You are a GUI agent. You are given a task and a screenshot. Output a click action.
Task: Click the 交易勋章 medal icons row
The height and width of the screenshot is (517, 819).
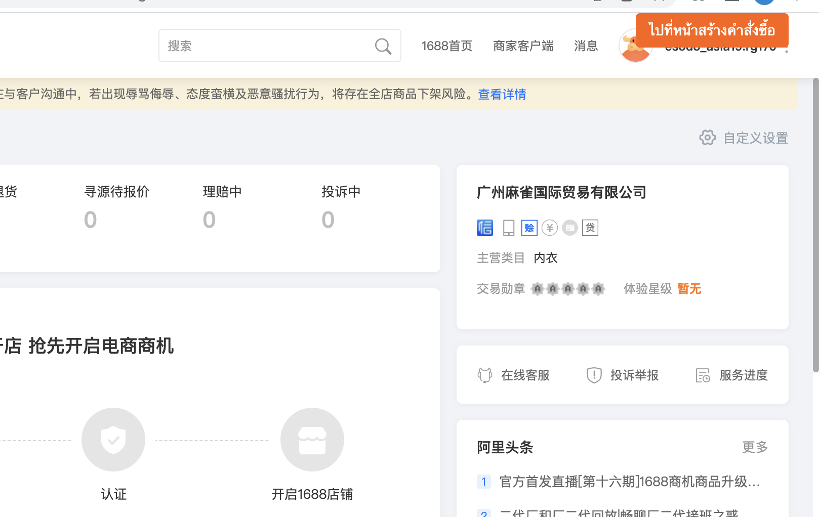pos(568,289)
